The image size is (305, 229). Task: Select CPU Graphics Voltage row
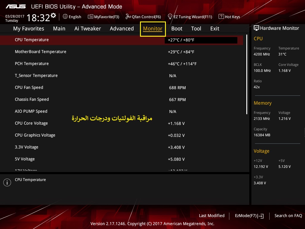[x=122, y=135]
